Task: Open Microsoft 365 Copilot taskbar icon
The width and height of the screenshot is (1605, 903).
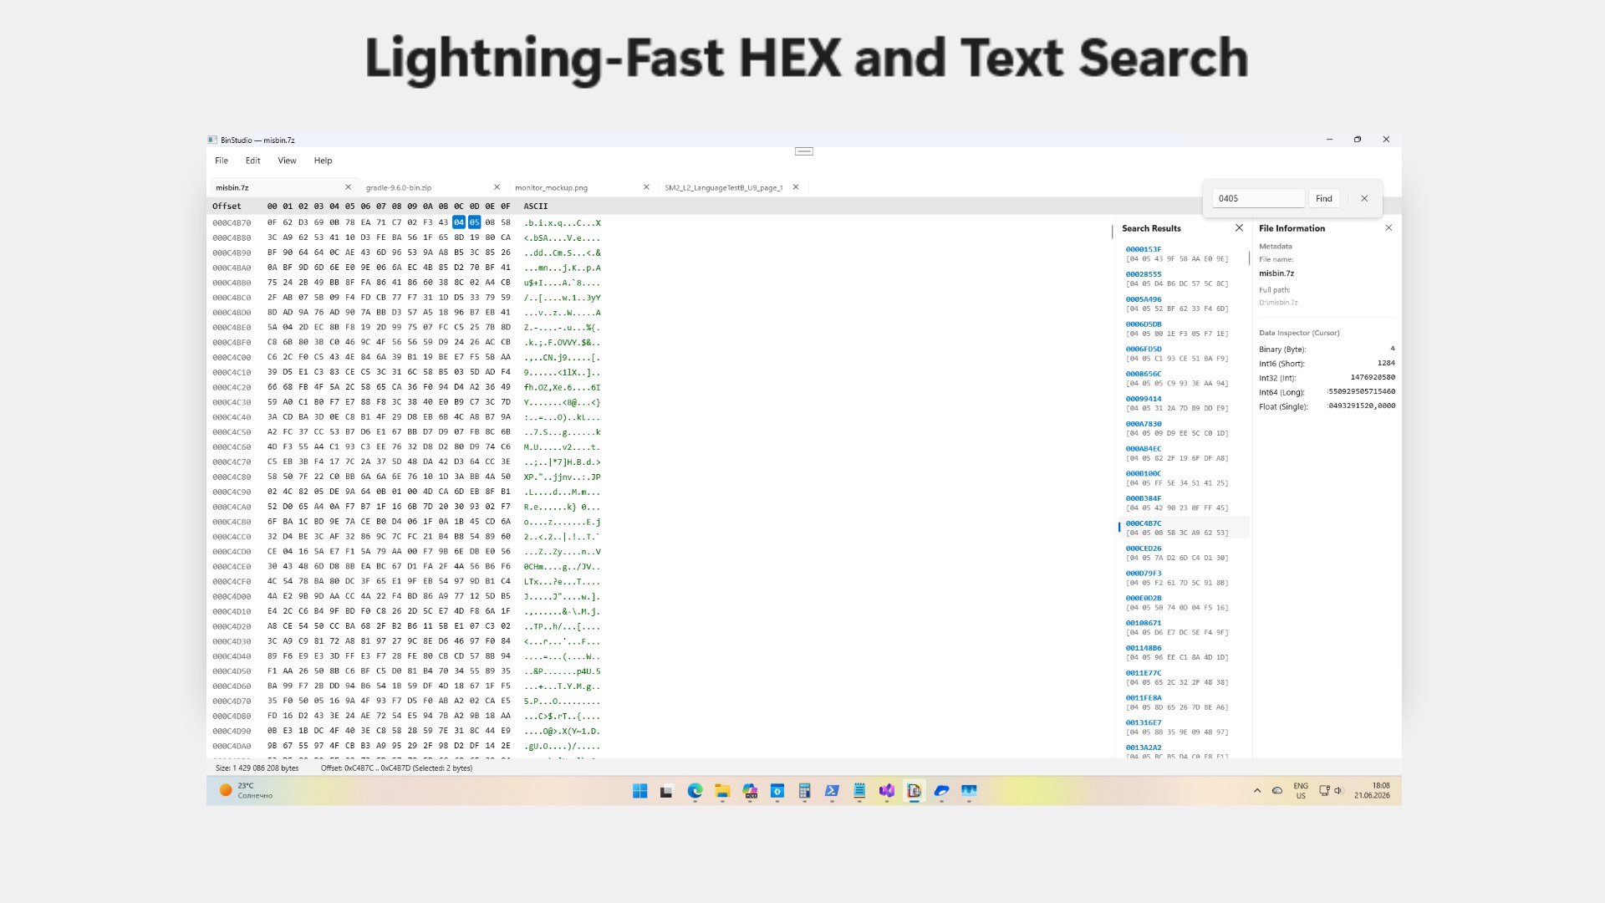Action: click(750, 791)
